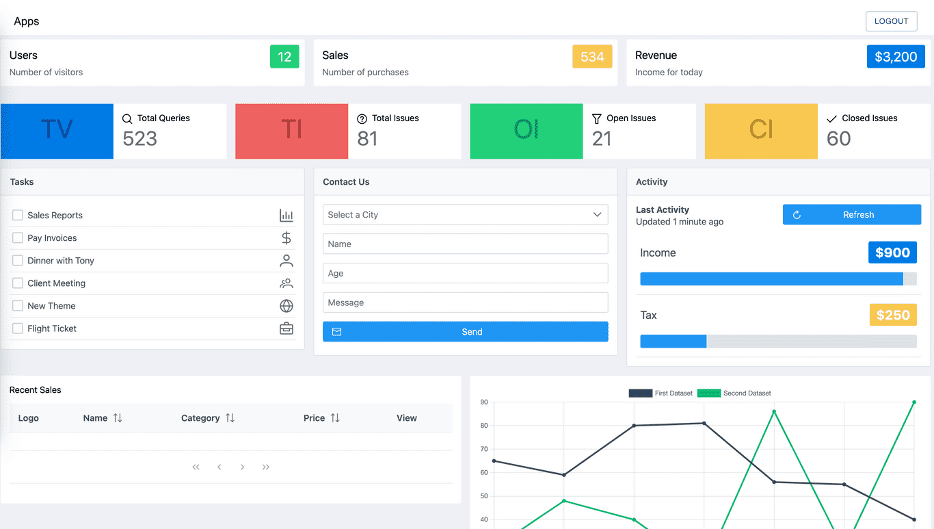Click the red TI tile
Screen dimensions: 934x529
click(x=292, y=131)
